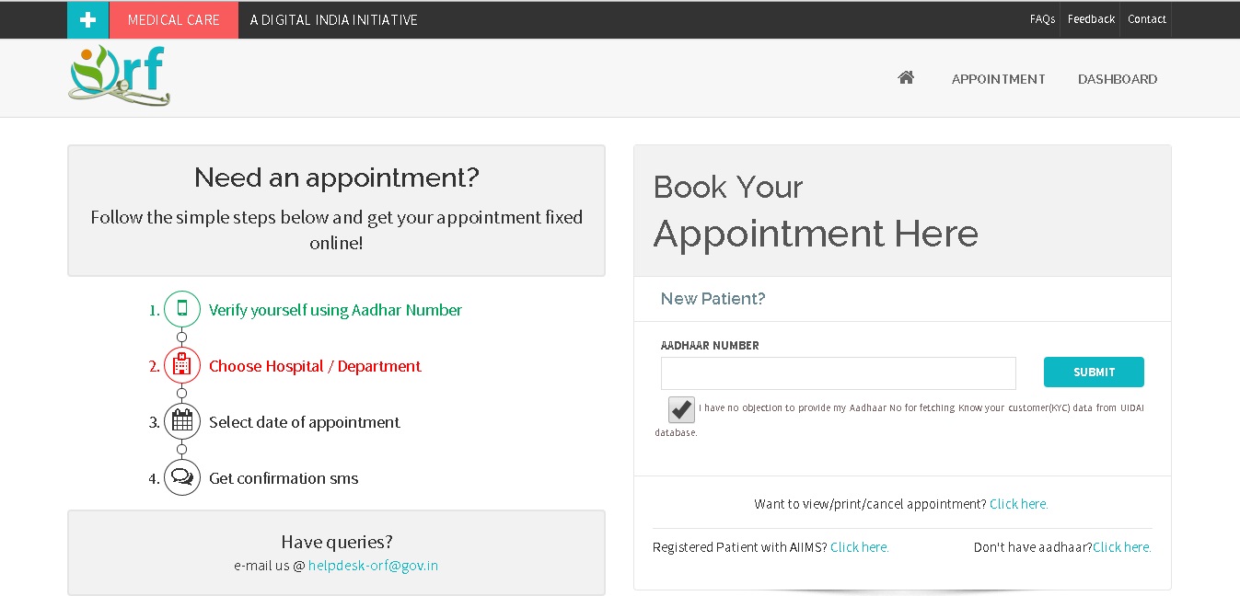Viewport: 1240px width, 596px height.
Task: Click here for registered AIIMS patient
Action: point(859,547)
